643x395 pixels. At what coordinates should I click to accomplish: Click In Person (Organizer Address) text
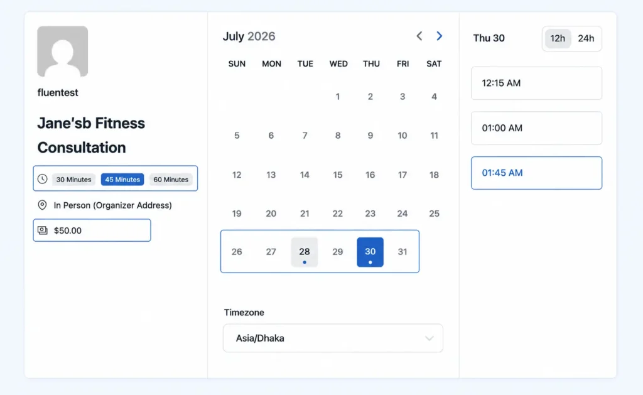pyautogui.click(x=113, y=205)
